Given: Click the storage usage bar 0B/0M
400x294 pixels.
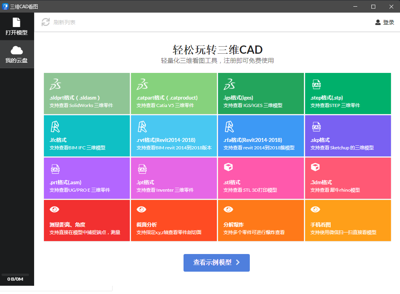Looking at the screenshot, I should coord(15,275).
